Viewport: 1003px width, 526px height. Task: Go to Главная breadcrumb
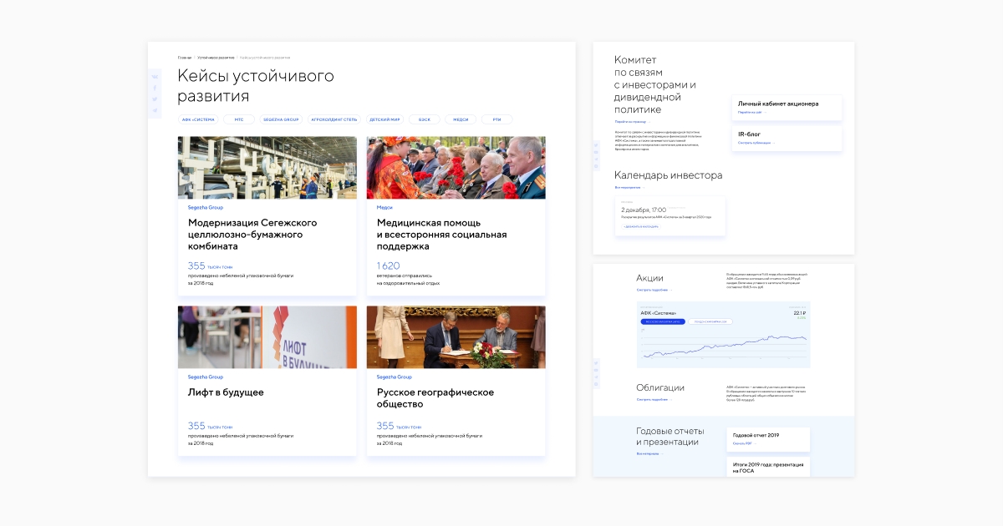coord(185,58)
